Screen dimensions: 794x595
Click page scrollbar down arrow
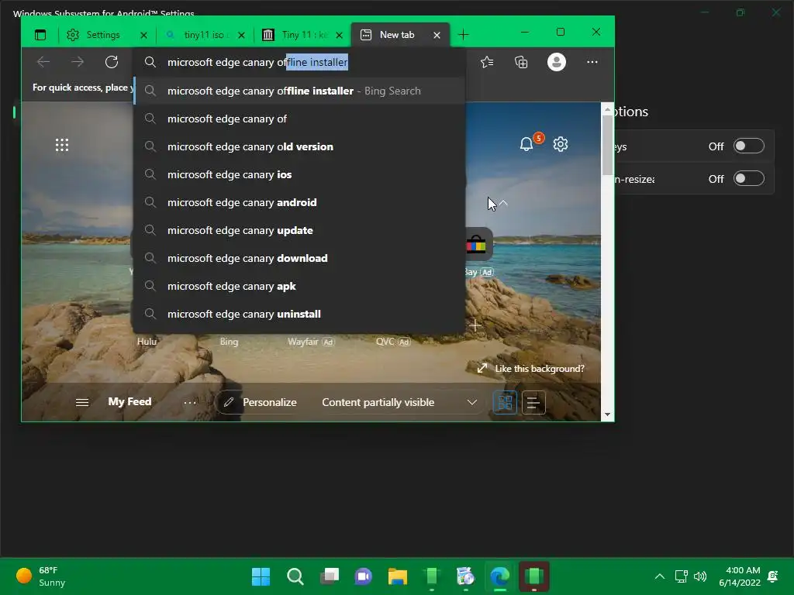(x=608, y=415)
